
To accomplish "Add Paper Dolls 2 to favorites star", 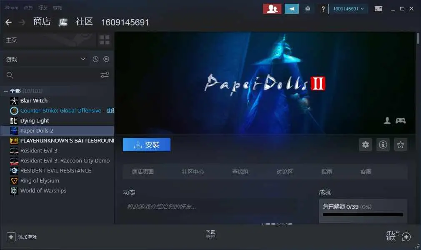I will click(x=400, y=145).
